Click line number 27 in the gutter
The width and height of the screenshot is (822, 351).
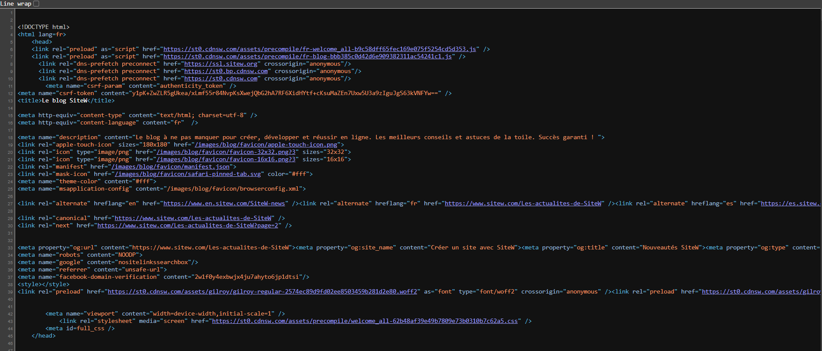pyautogui.click(x=10, y=204)
